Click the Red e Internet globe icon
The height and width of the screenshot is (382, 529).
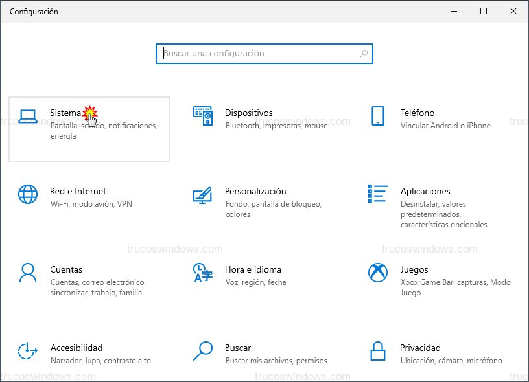pos(27,194)
